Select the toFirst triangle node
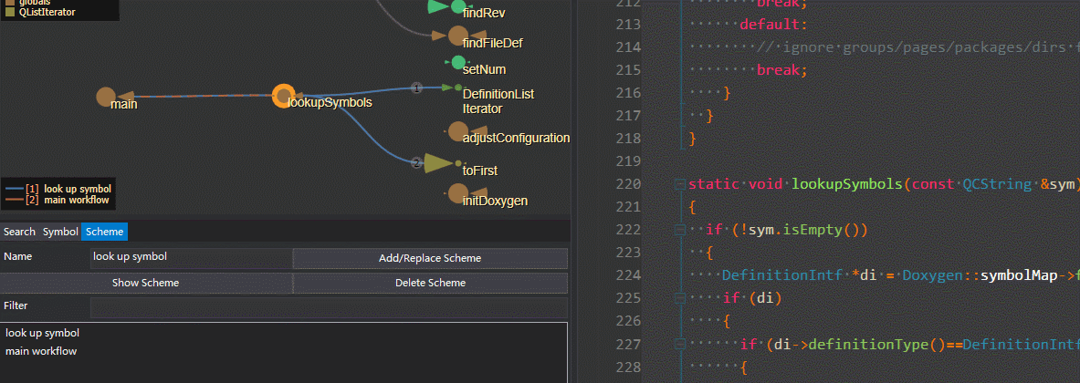This screenshot has width=1080, height=383. 436,163
